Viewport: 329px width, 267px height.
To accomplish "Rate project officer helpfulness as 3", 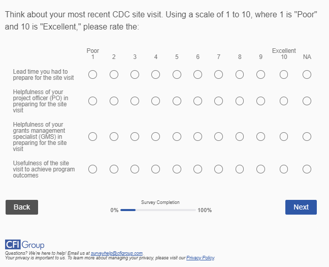I will click(135, 101).
